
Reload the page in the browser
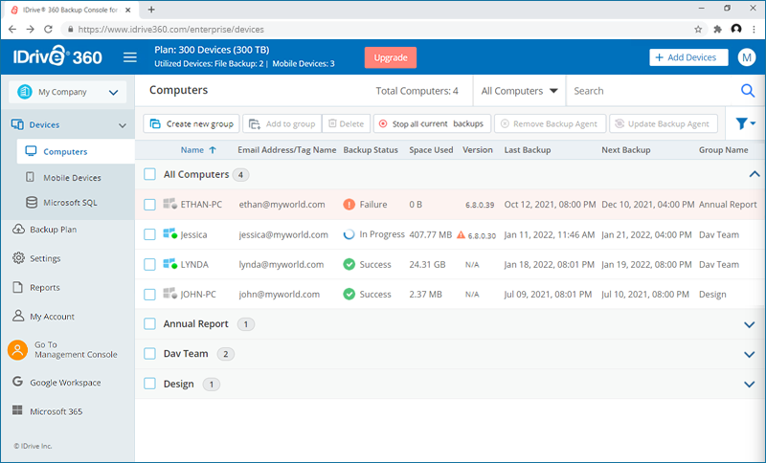pos(48,30)
